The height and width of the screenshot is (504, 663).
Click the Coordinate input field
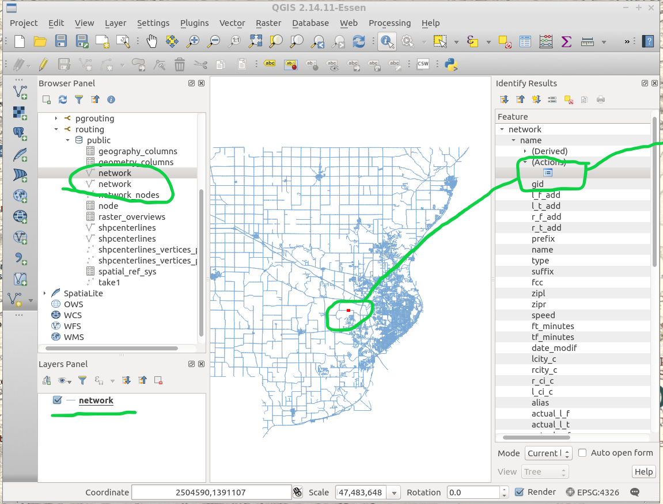click(211, 492)
